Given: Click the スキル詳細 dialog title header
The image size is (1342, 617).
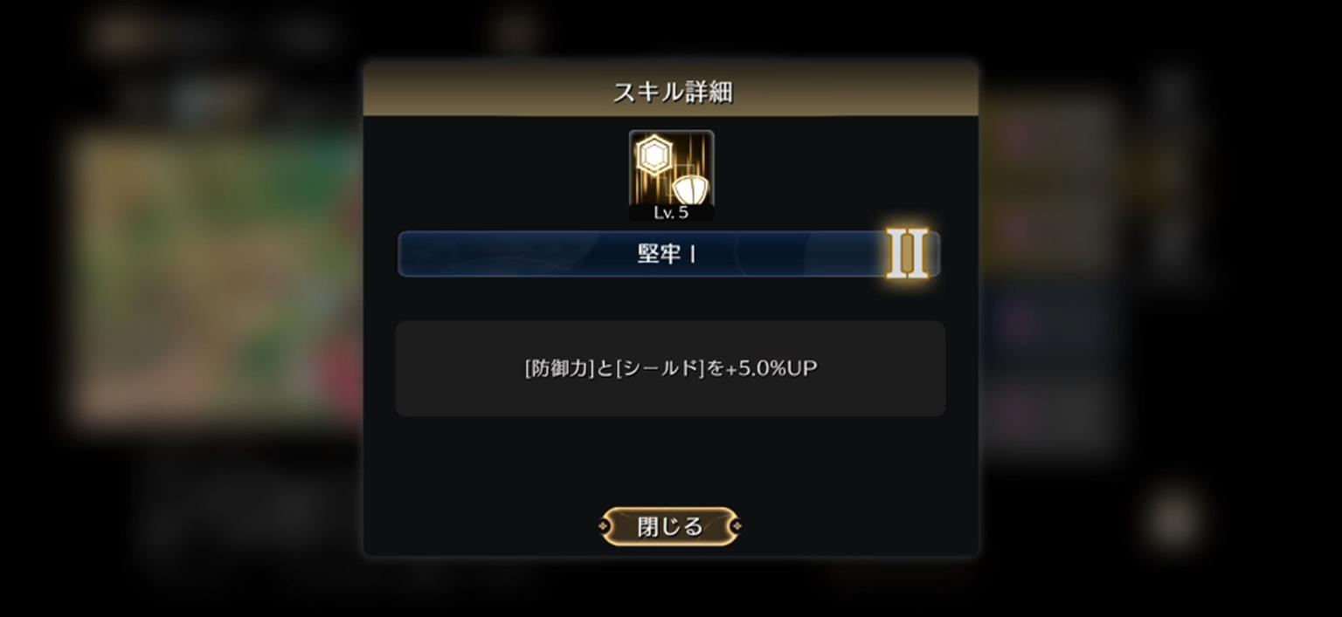Looking at the screenshot, I should point(671,90).
